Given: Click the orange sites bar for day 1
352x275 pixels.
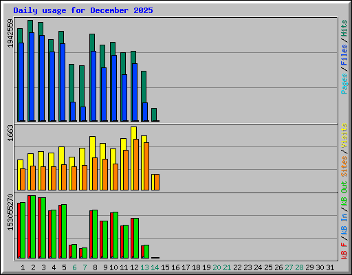Looking at the screenshot, I should [23, 179].
